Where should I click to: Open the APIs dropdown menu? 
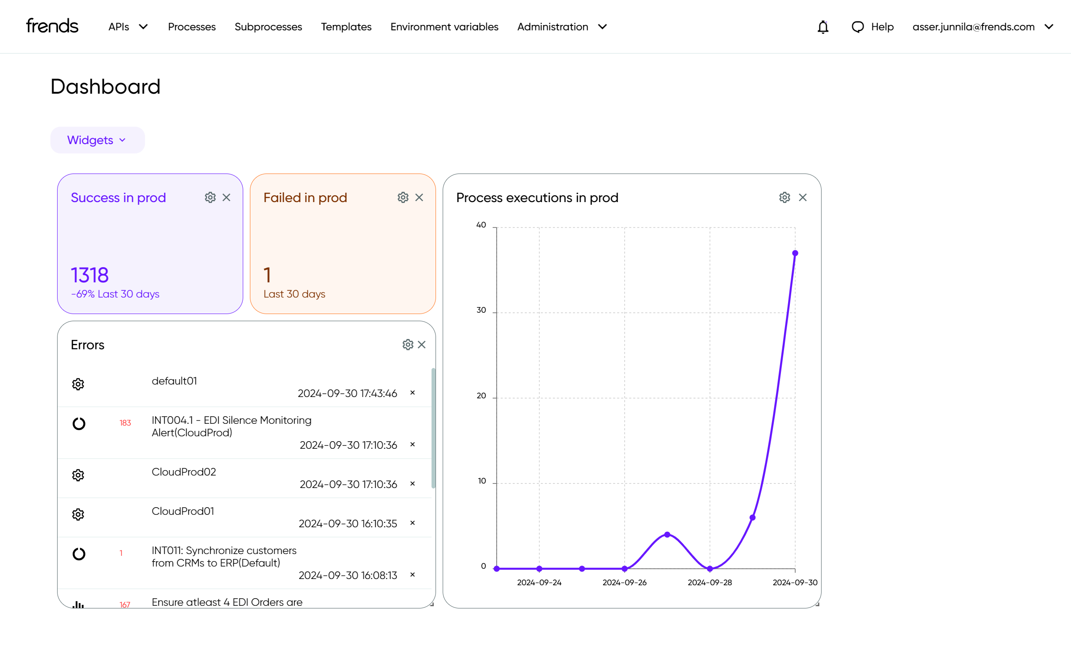pos(128,27)
